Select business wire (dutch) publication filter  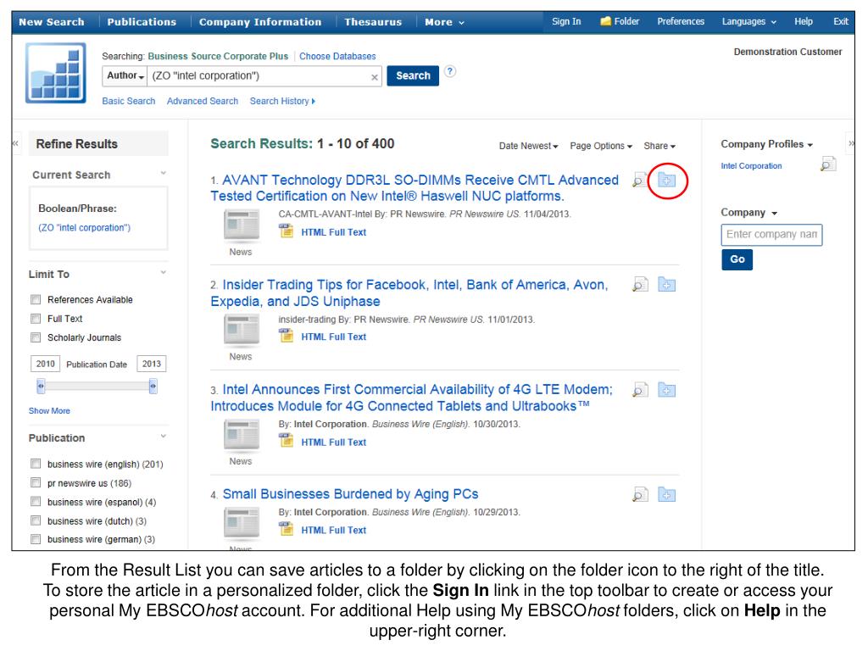[36, 520]
